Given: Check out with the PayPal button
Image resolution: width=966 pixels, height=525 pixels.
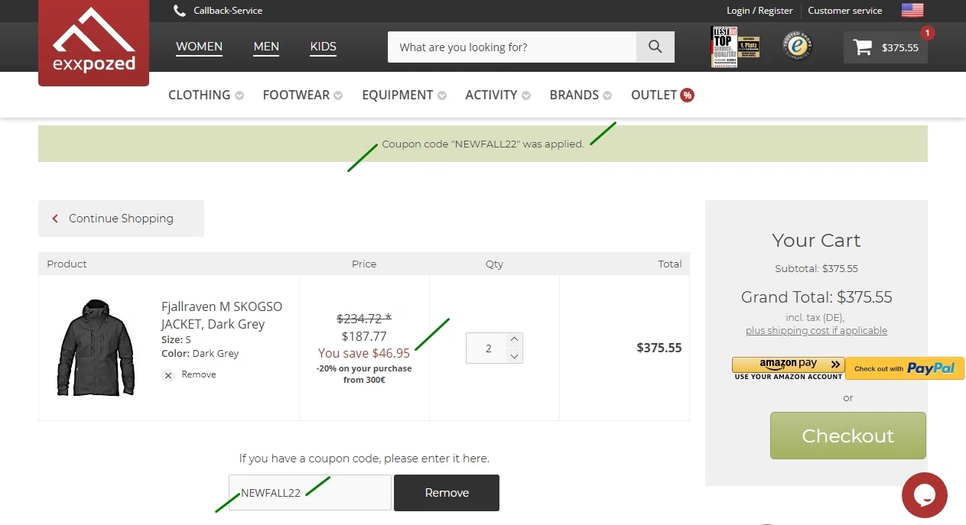Looking at the screenshot, I should (904, 368).
